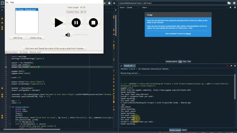Go forward with Spyder's forward arrow

[x=114, y=3]
